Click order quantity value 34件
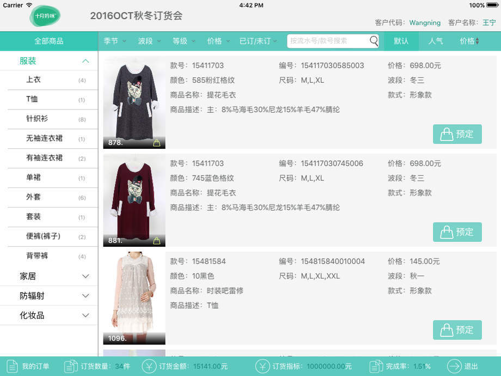Screen dimensions: 501x376 [x=123, y=366]
